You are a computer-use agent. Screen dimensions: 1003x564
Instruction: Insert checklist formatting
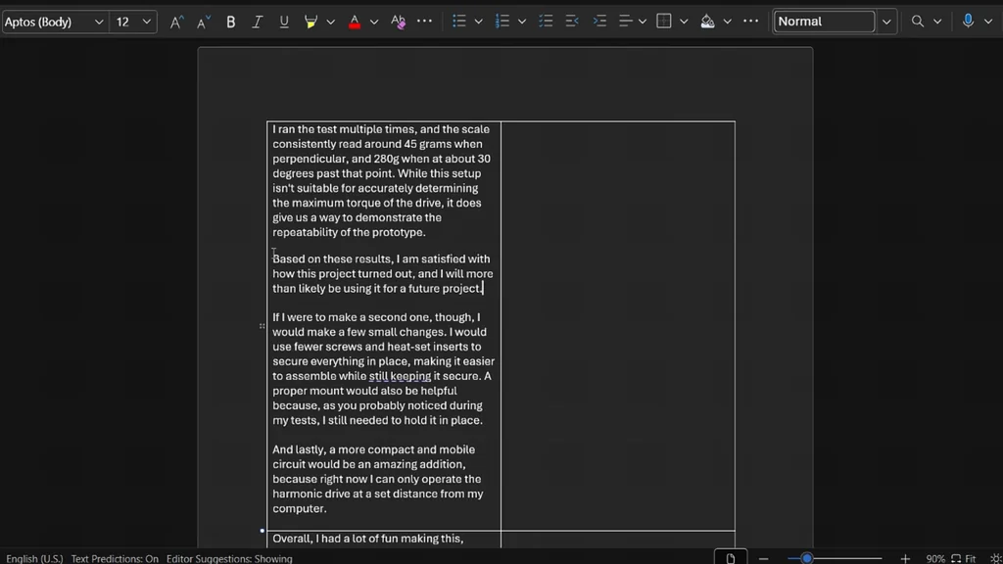click(546, 22)
